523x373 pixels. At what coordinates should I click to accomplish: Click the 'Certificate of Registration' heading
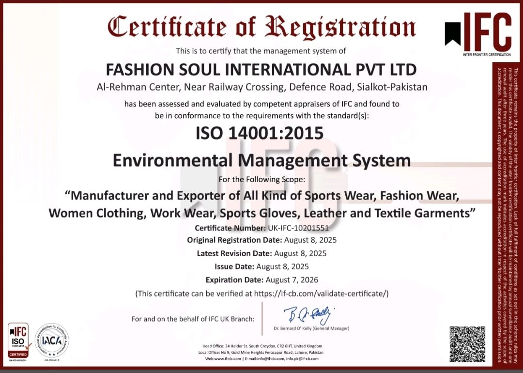point(262,28)
